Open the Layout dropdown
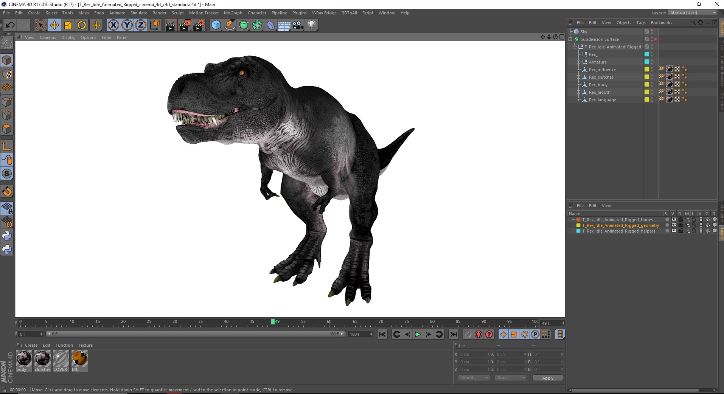The image size is (724, 394). click(x=692, y=12)
